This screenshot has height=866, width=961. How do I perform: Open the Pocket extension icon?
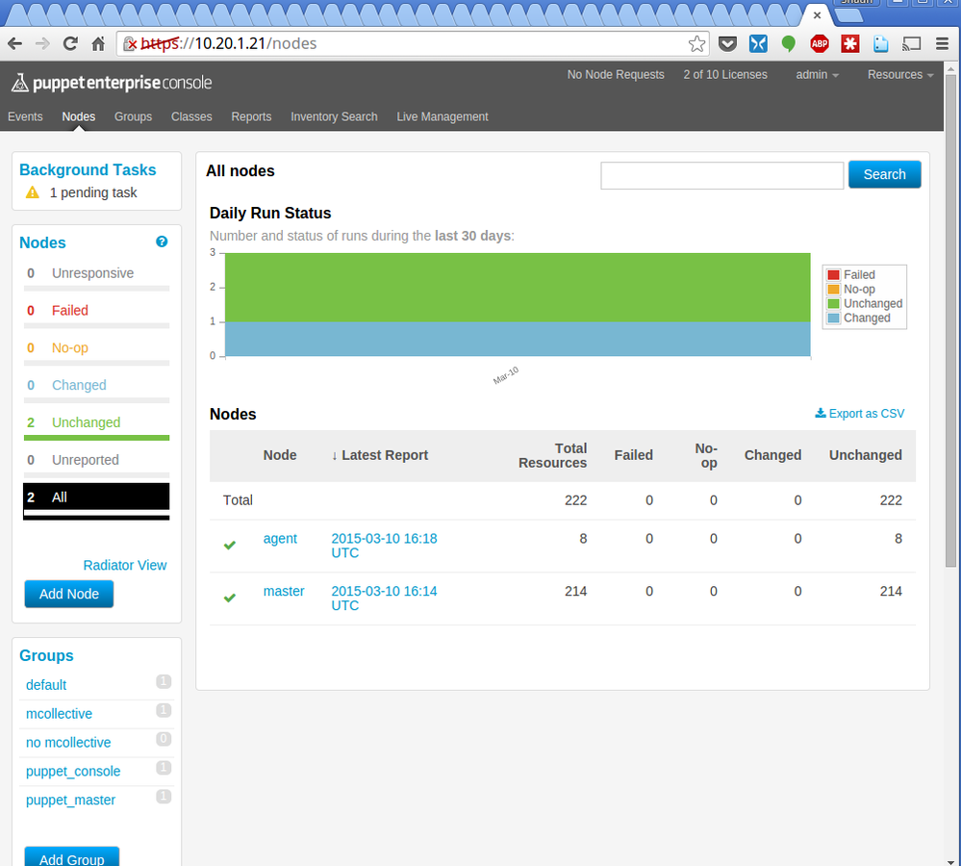tap(727, 43)
